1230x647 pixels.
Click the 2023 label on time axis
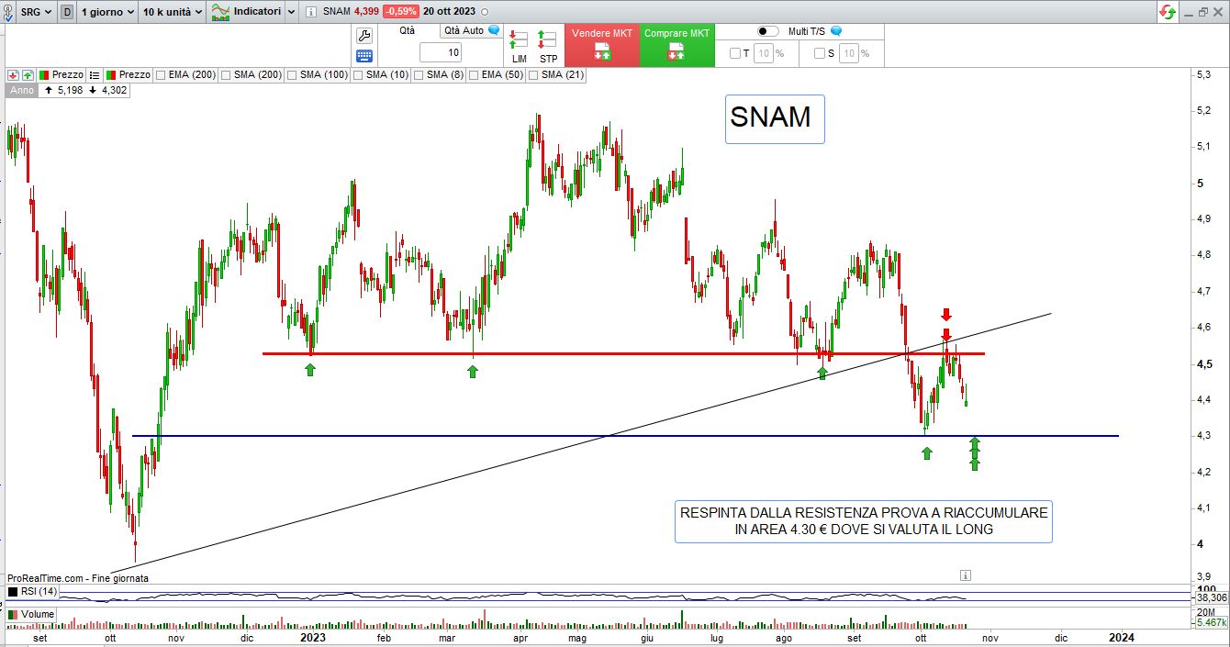click(313, 636)
